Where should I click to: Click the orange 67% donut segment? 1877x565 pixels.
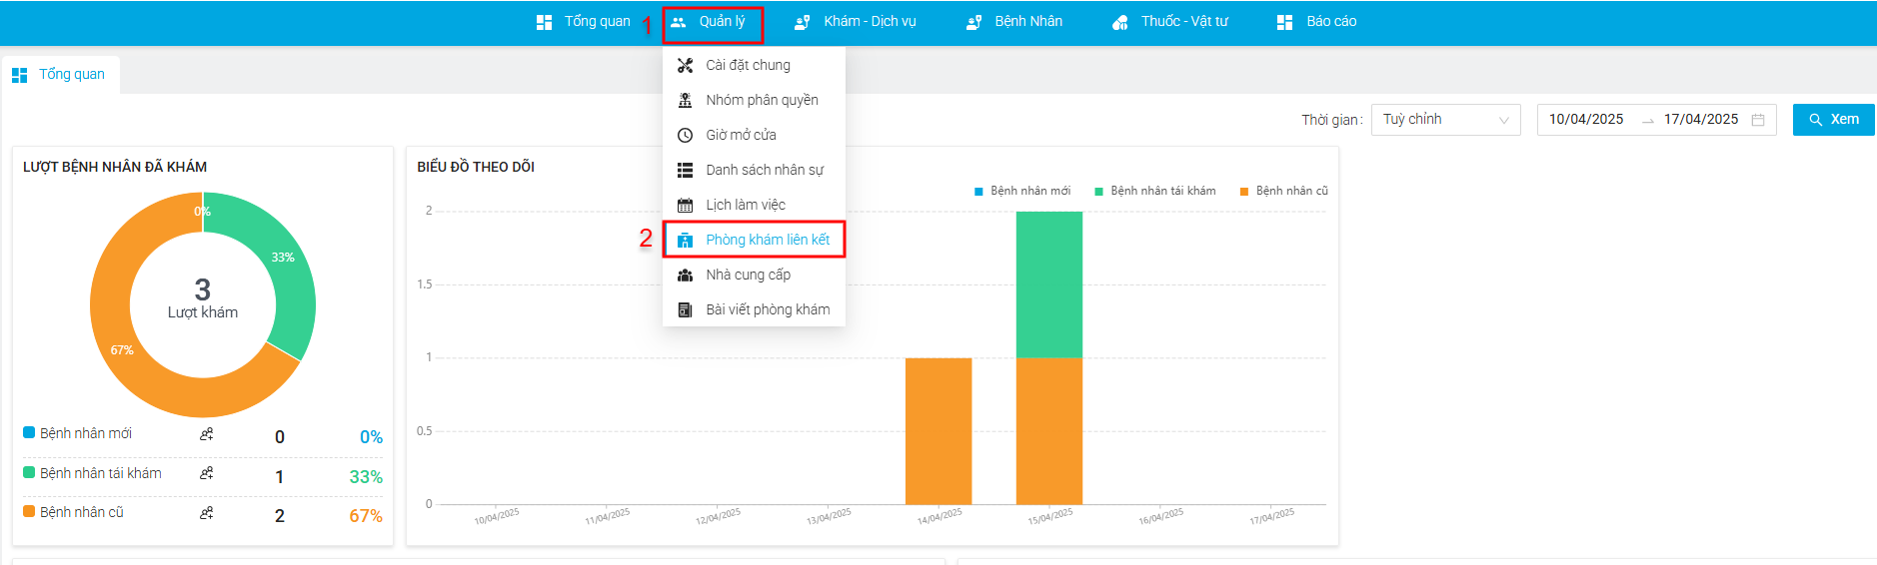[120, 349]
